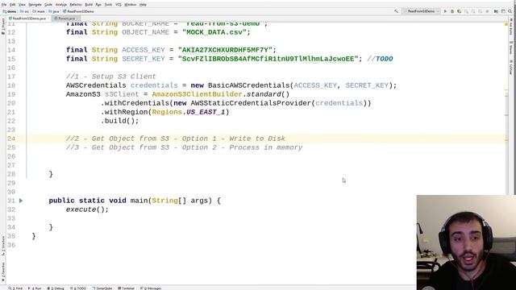Open the Navigate menu
The image size is (516, 290).
click(35, 5)
